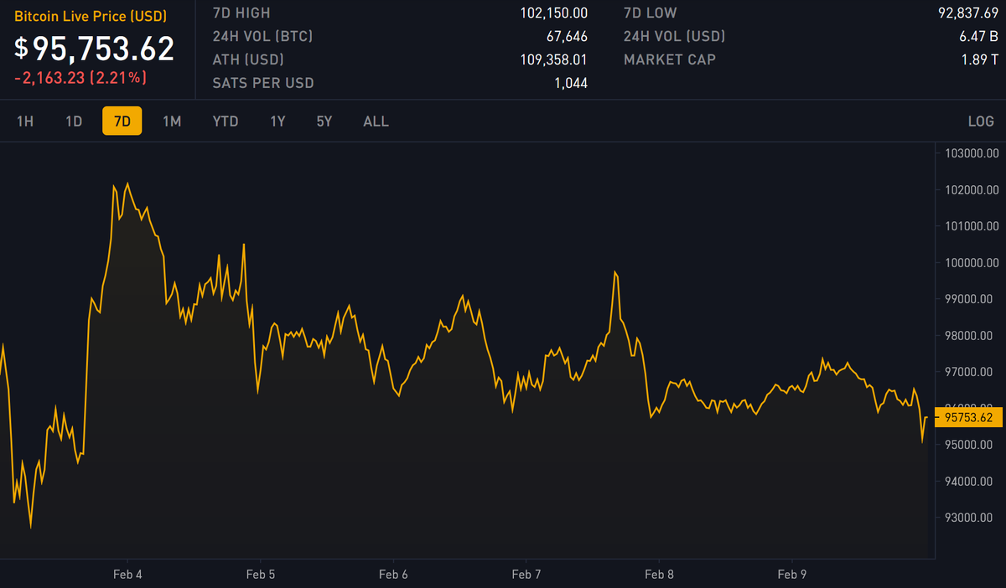Select the 1Y time range
The image size is (1006, 588).
click(277, 121)
